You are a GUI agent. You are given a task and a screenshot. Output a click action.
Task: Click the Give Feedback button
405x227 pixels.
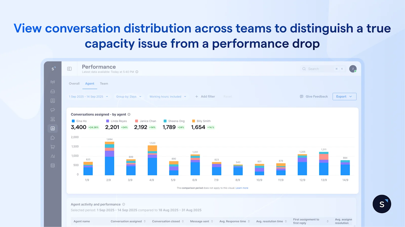click(313, 96)
